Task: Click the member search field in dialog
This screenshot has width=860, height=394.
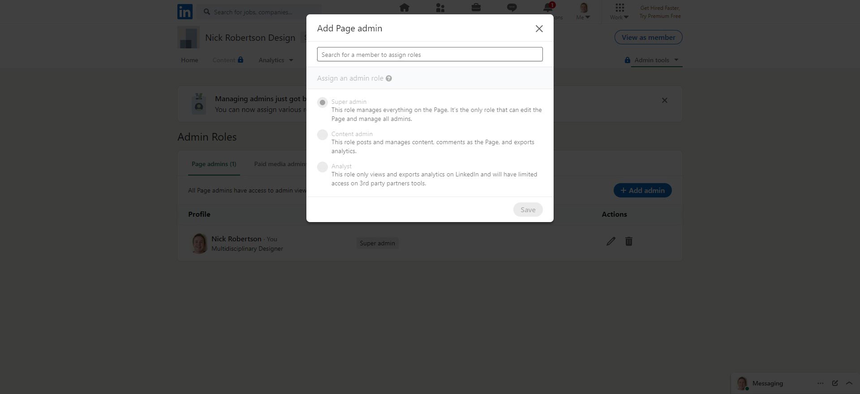Action: tap(430, 55)
